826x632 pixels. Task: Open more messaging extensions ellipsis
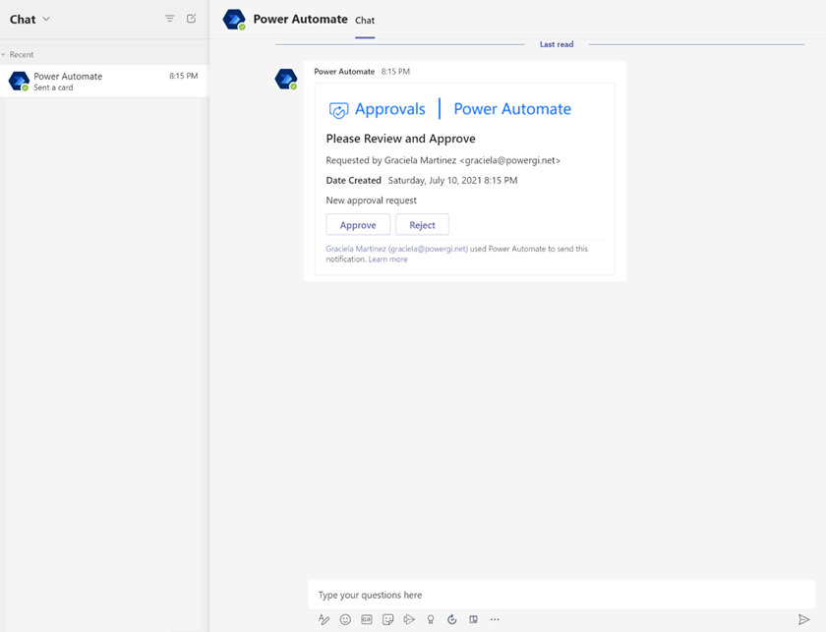pos(495,619)
